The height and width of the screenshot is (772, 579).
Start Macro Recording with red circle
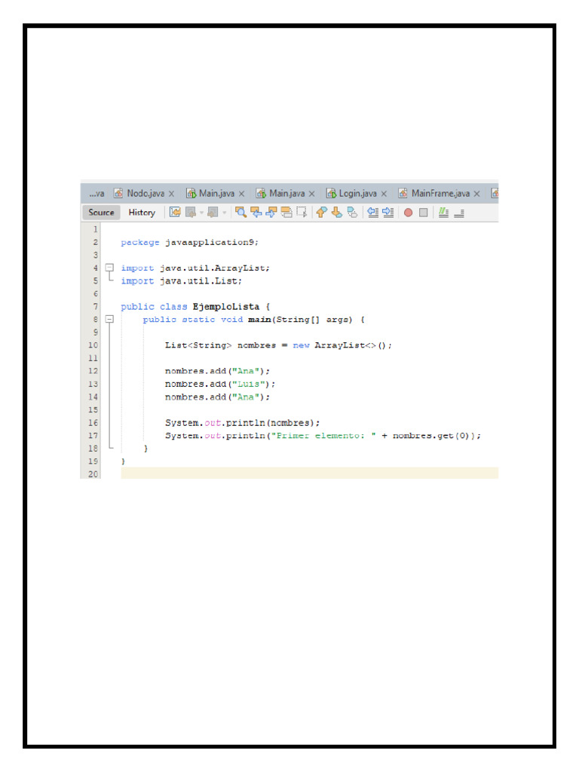(408, 213)
